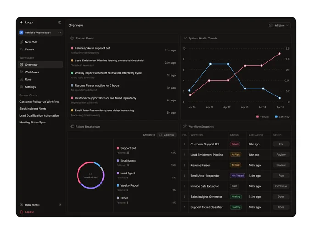Open Slack Incident Alerts chat

(x=33, y=109)
